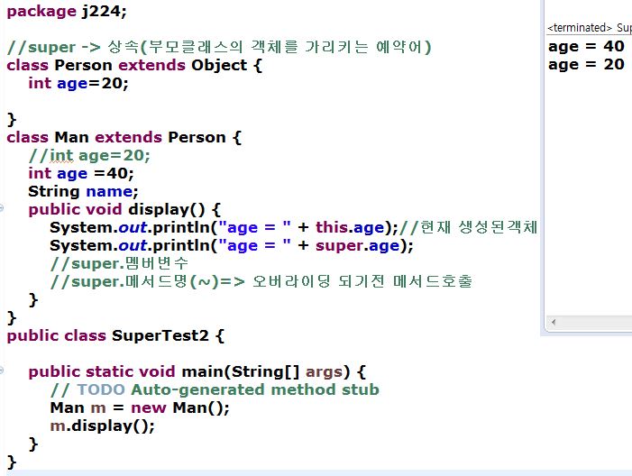
Task: Click the "//super -> 상속" comment line
Action: coord(219,47)
